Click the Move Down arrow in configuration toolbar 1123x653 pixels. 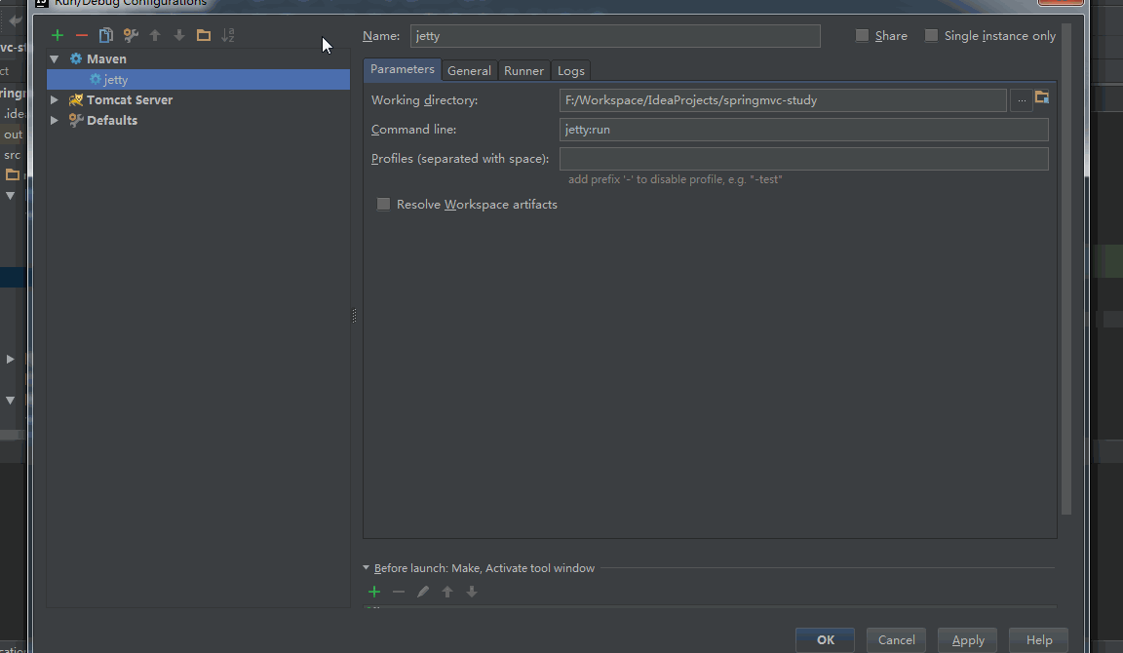pos(179,36)
